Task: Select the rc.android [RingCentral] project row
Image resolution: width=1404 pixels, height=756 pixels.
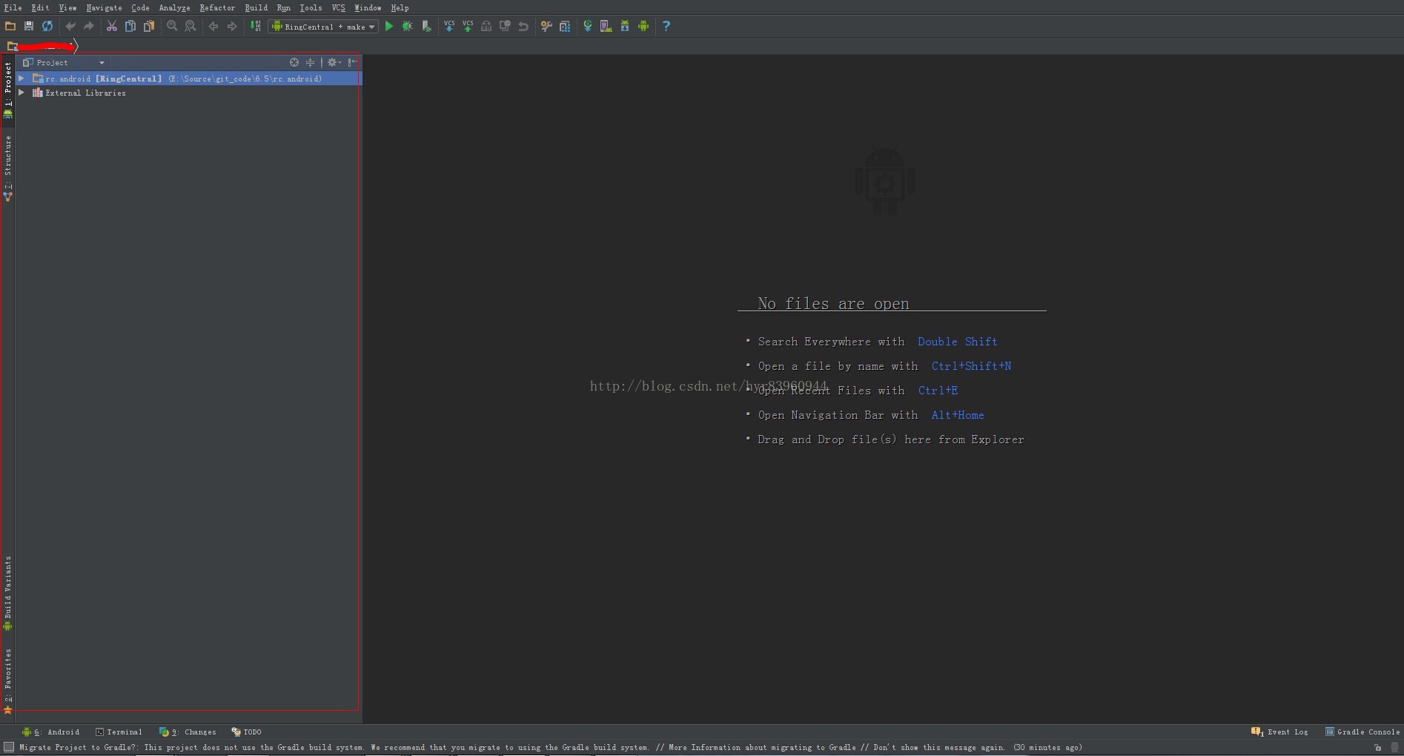Action: click(x=188, y=78)
